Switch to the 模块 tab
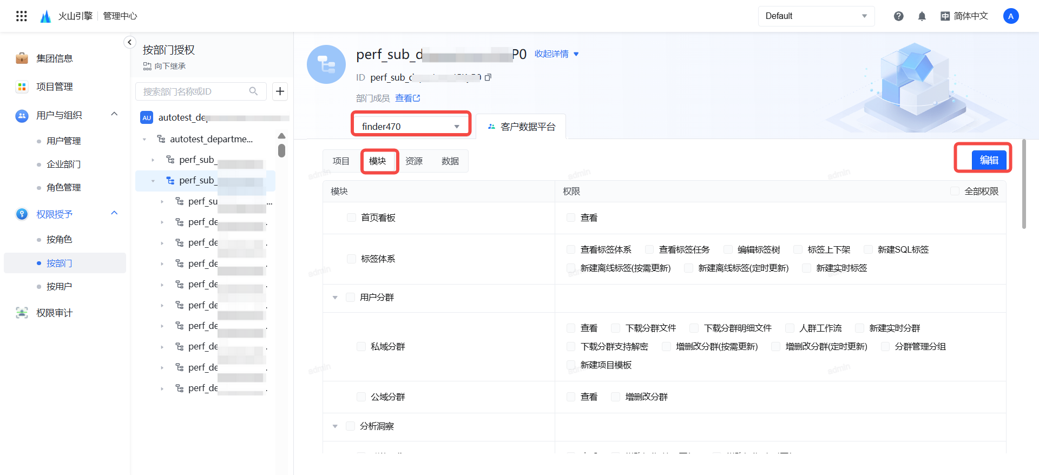This screenshot has height=475, width=1039. click(x=377, y=161)
